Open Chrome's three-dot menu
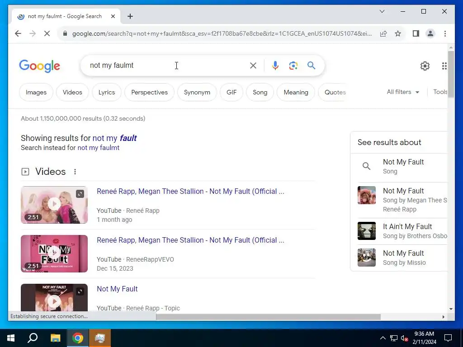 tap(445, 33)
